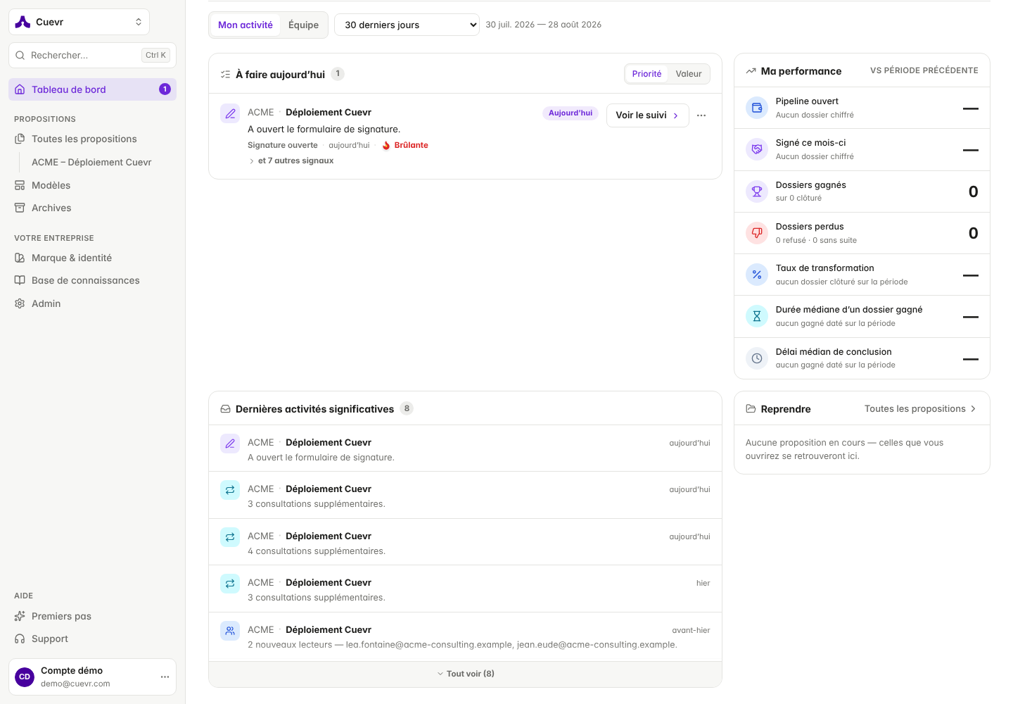Click Voir le suivi button
Screen dimensions: 1013x704
click(647, 115)
